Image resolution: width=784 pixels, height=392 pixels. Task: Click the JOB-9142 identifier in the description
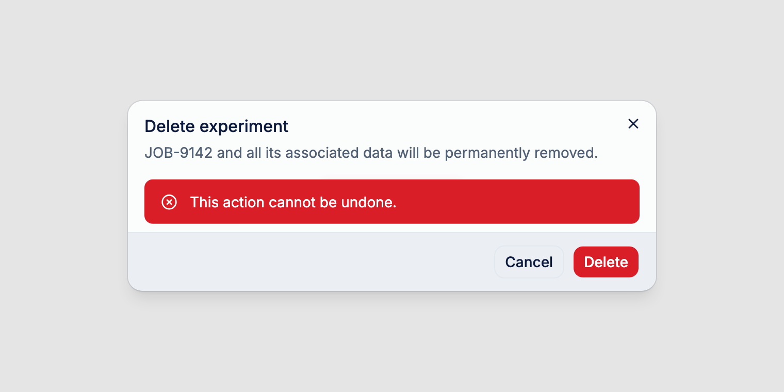tap(178, 153)
